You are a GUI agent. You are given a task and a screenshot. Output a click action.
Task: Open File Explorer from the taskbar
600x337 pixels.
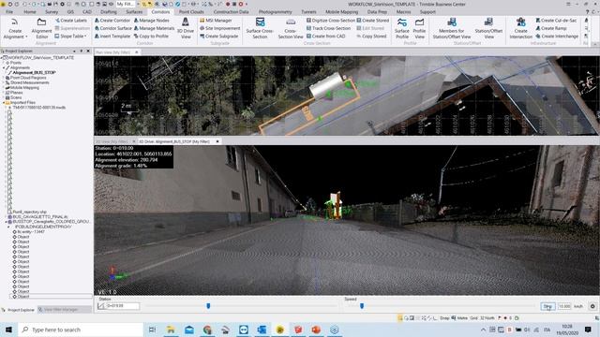(x=171, y=330)
